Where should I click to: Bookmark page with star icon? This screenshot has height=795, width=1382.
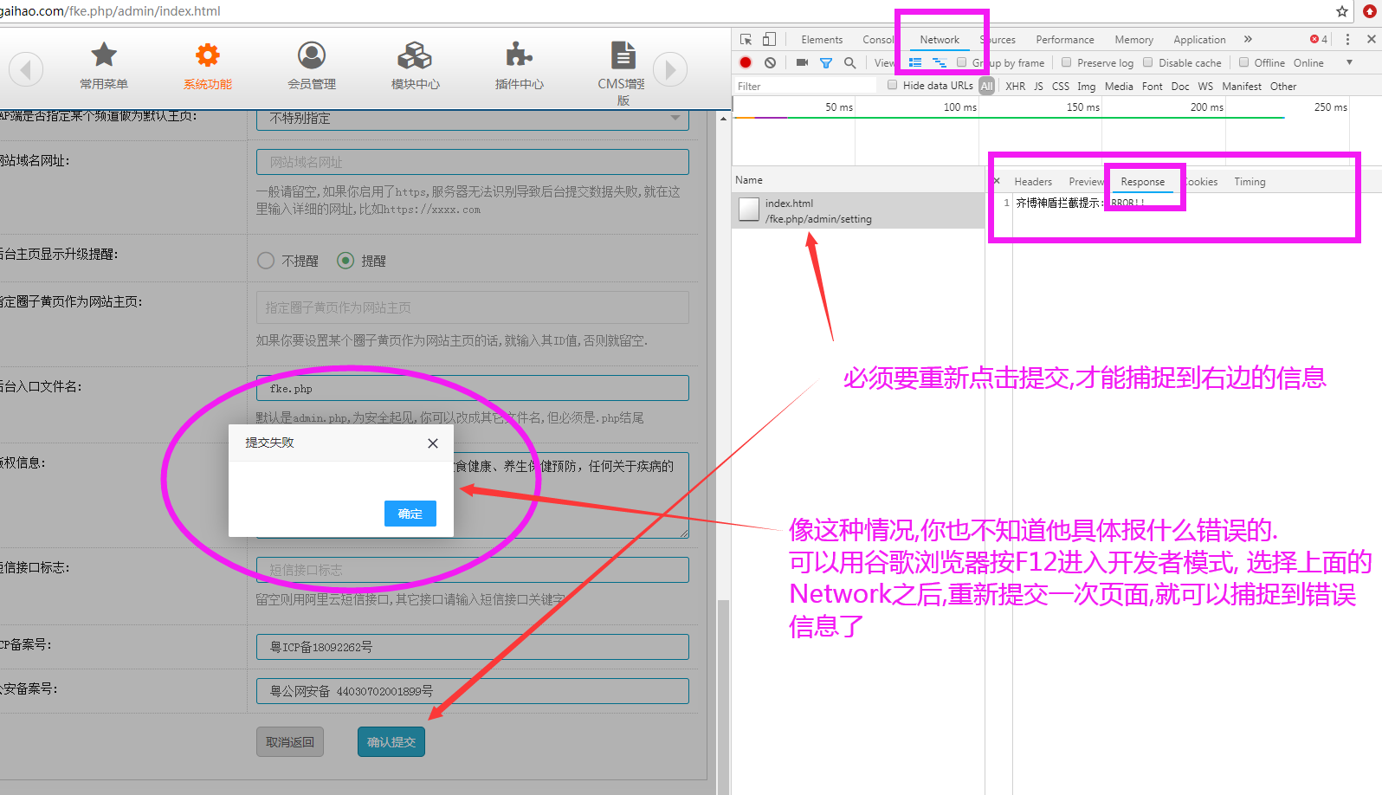pos(1342,11)
